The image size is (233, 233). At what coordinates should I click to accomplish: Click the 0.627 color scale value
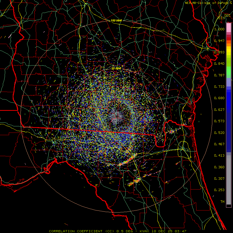click(219, 110)
